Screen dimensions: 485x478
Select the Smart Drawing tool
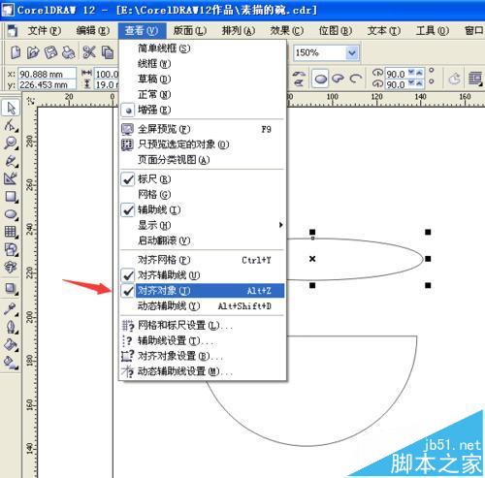[11, 178]
